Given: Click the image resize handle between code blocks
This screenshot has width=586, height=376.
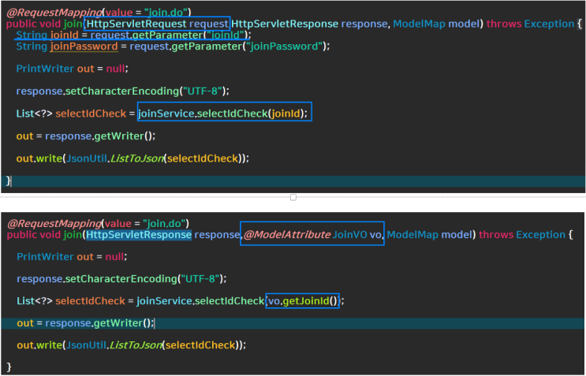Looking at the screenshot, I should [x=293, y=197].
